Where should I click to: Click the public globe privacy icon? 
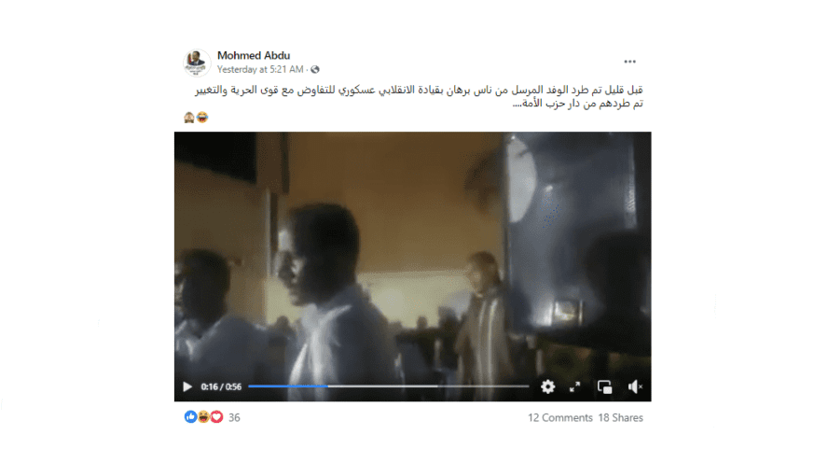click(x=315, y=69)
